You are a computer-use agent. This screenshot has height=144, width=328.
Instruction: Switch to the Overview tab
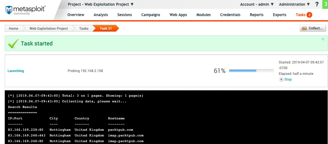[x=76, y=15]
